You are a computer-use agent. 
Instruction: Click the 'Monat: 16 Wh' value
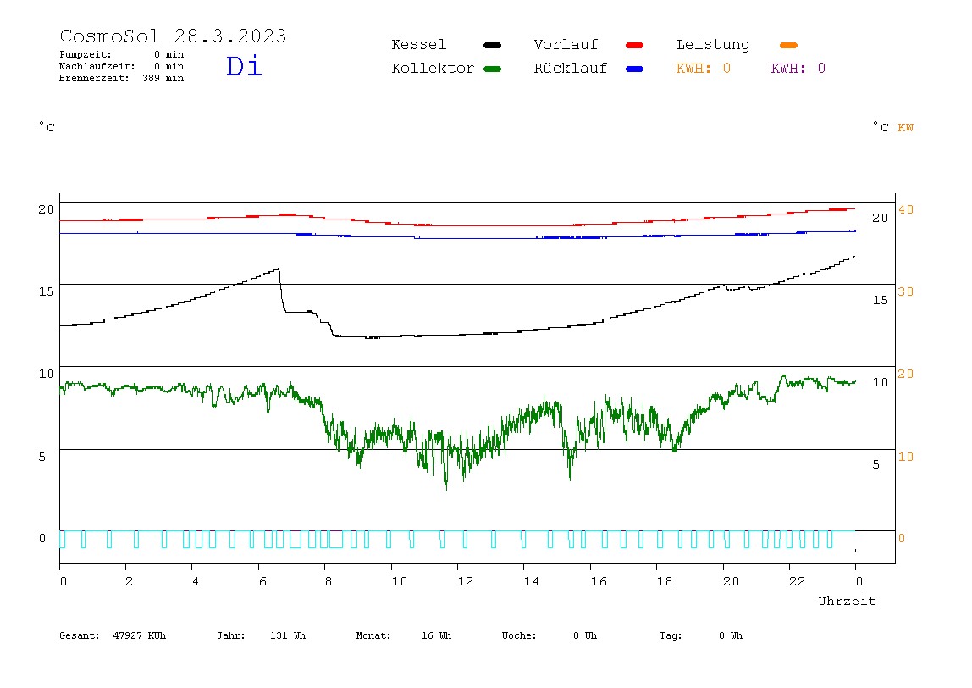click(404, 635)
